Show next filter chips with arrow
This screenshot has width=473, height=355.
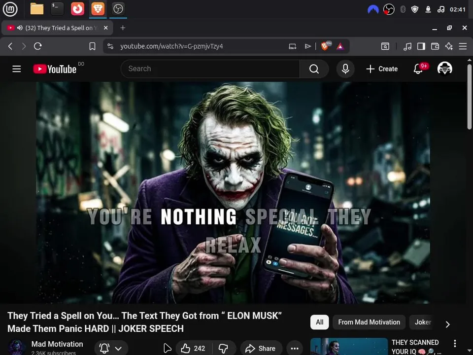(x=448, y=324)
